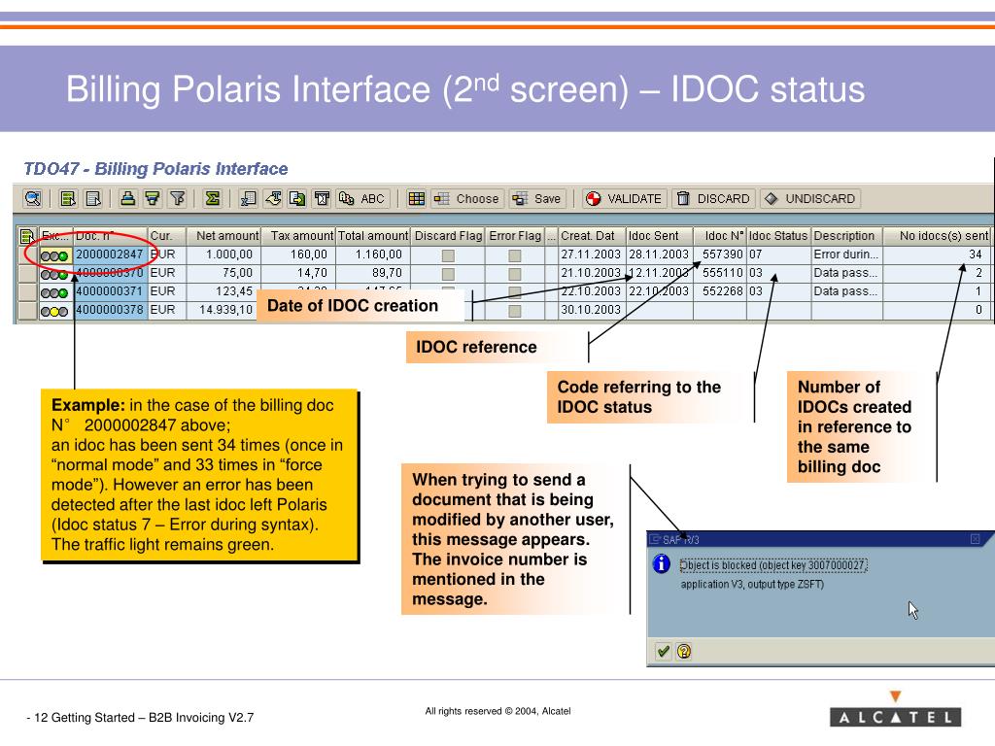Click the Object is blocked message text
This screenshot has width=995, height=746.
[772, 565]
